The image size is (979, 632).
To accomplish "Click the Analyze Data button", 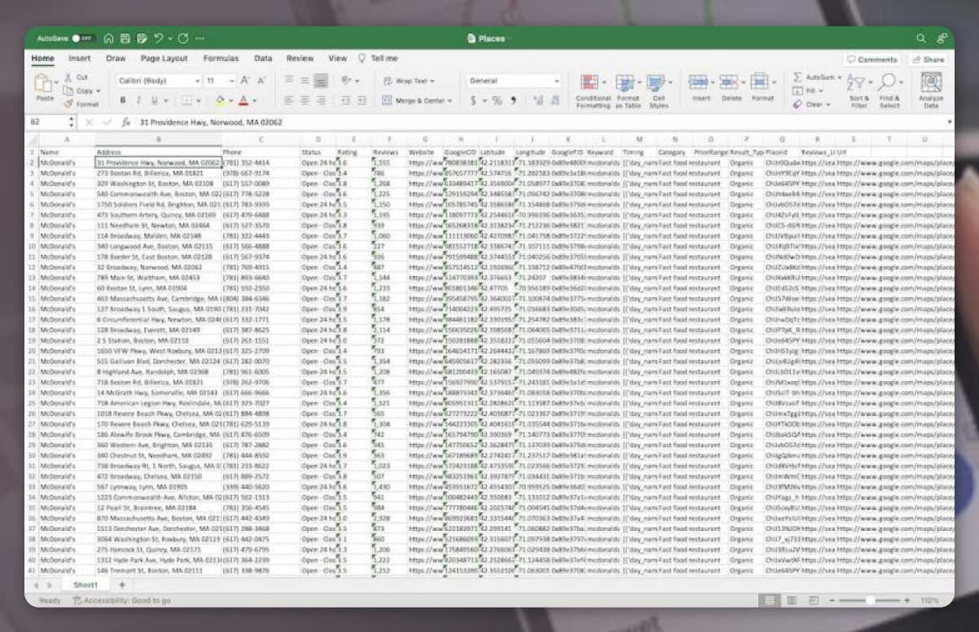I will (x=930, y=90).
